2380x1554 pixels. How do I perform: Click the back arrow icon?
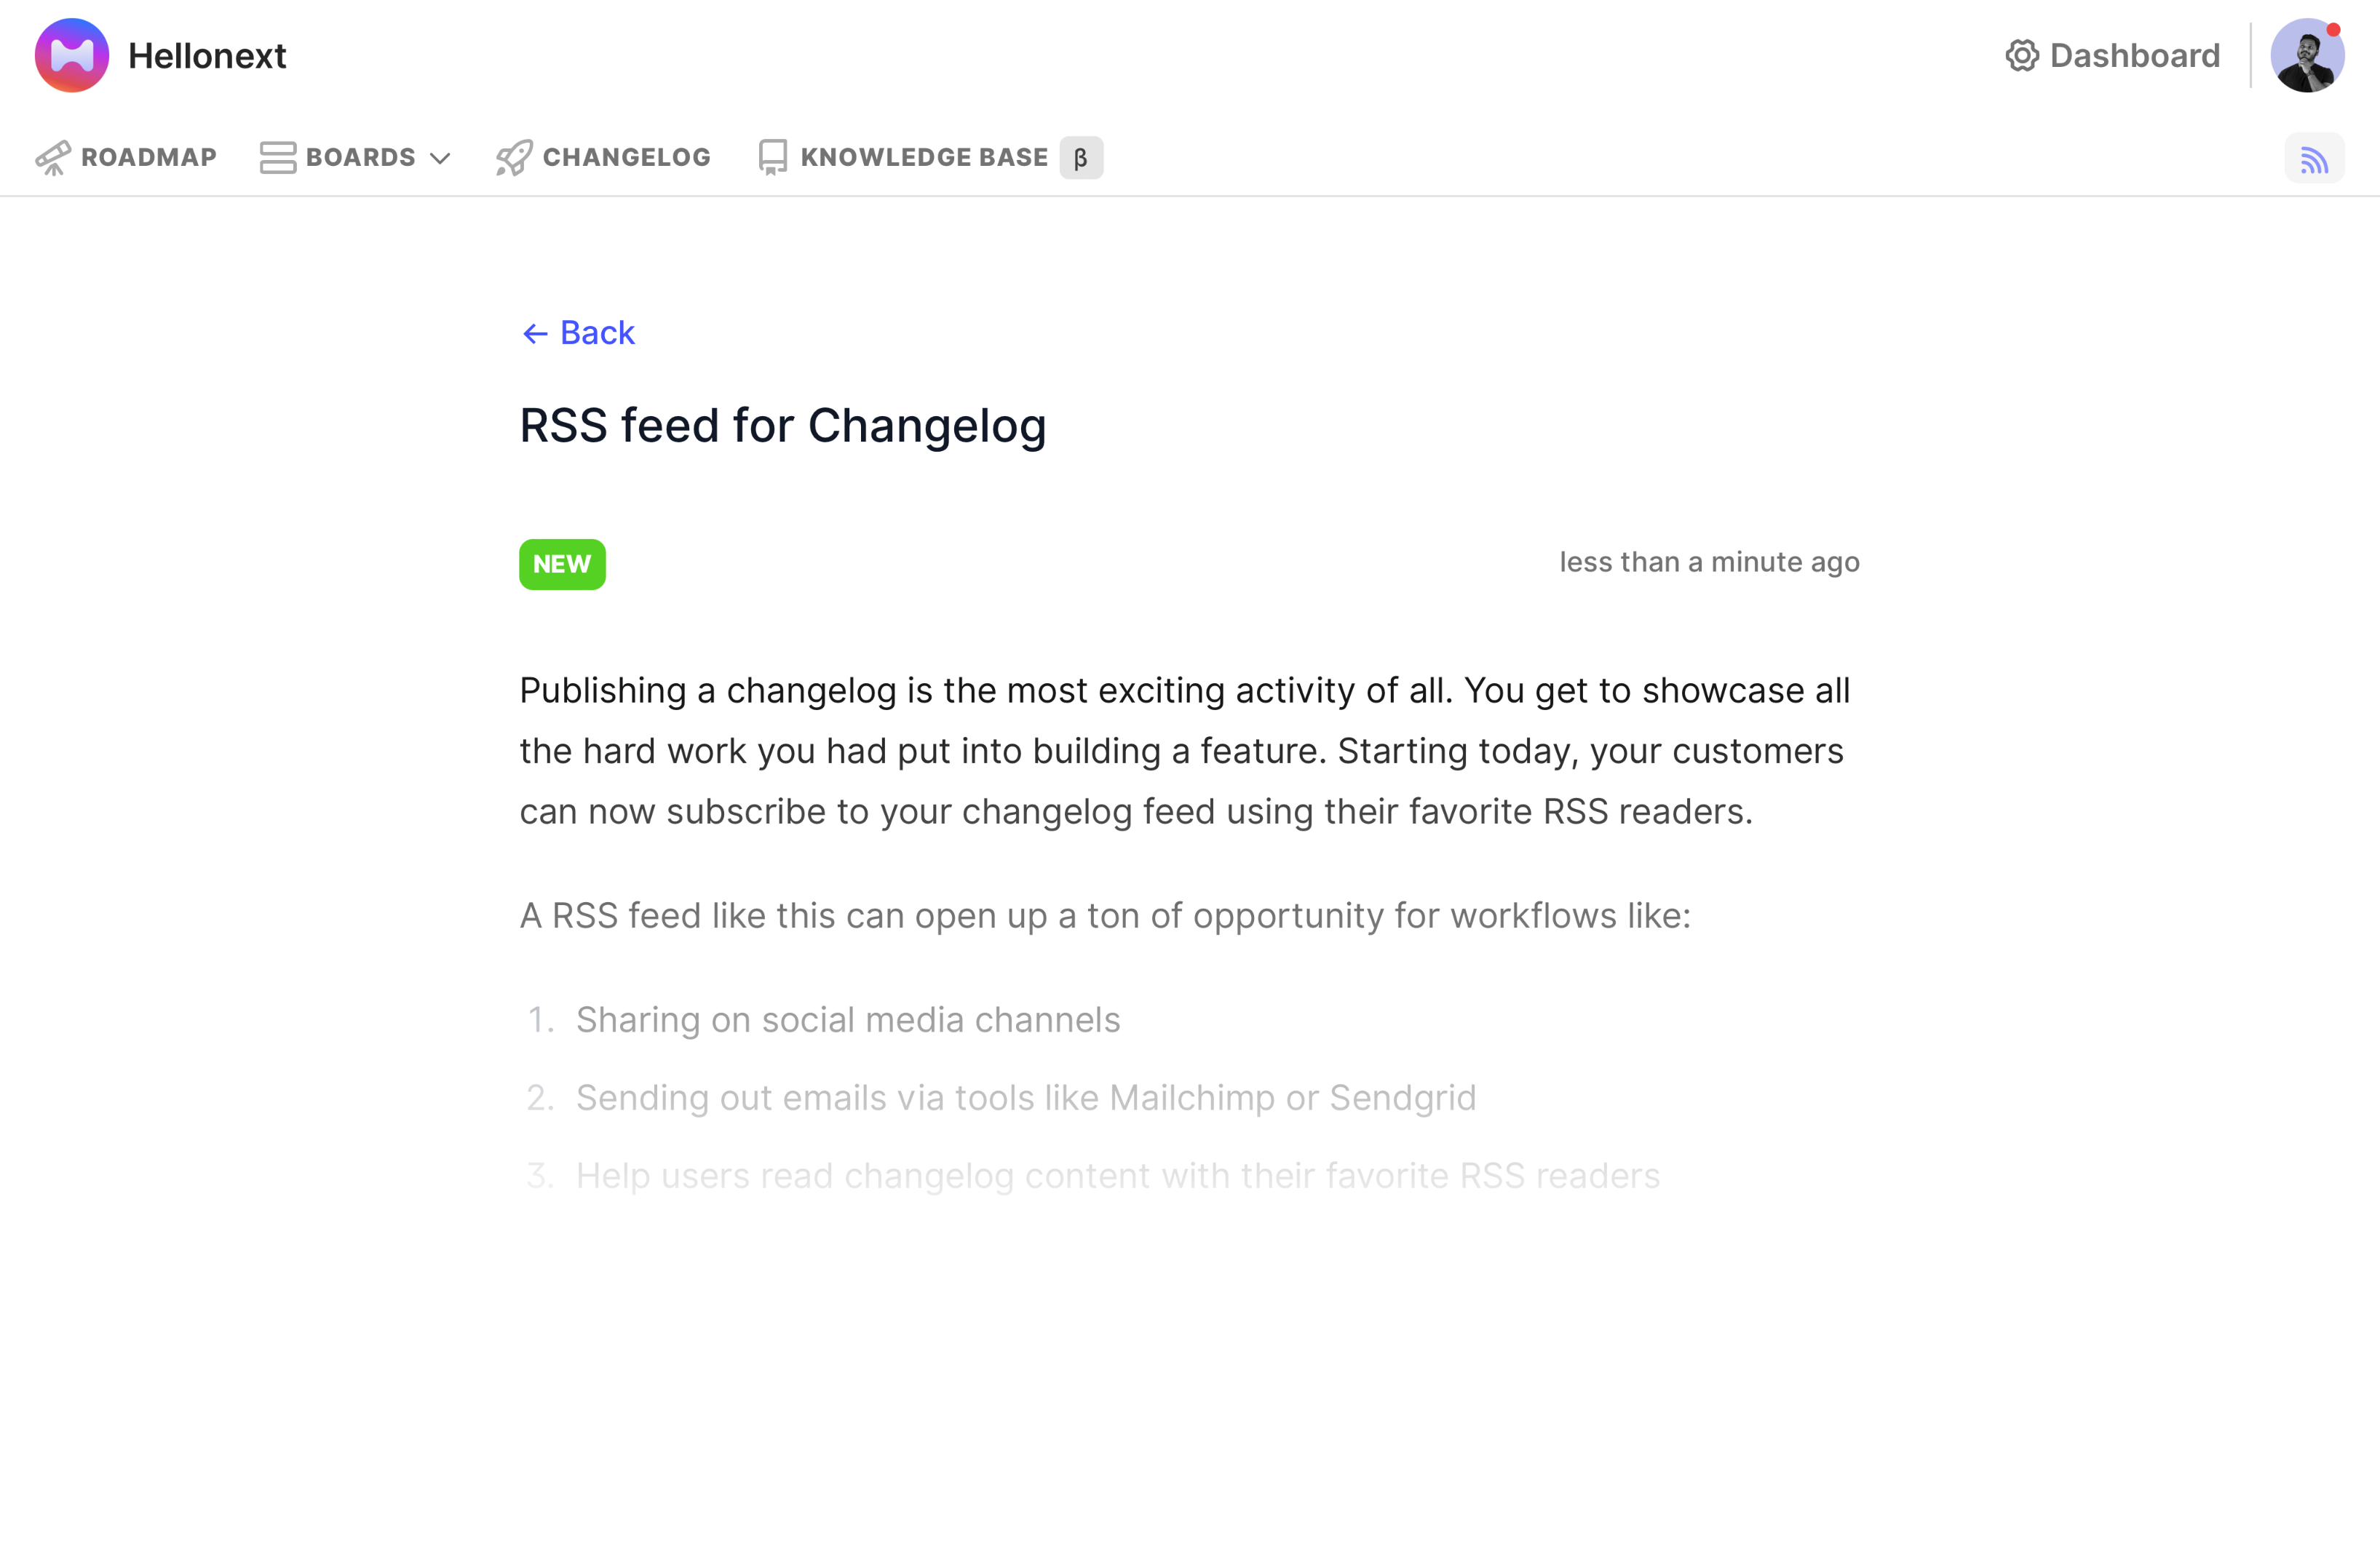(x=535, y=334)
